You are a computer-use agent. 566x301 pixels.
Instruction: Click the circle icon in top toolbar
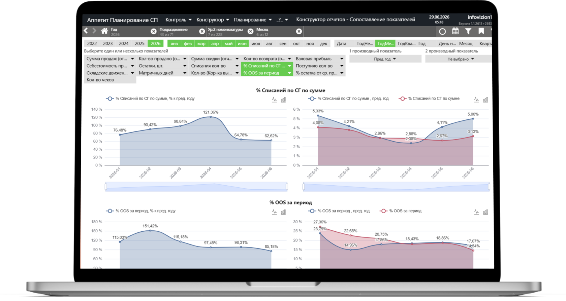pos(442,31)
